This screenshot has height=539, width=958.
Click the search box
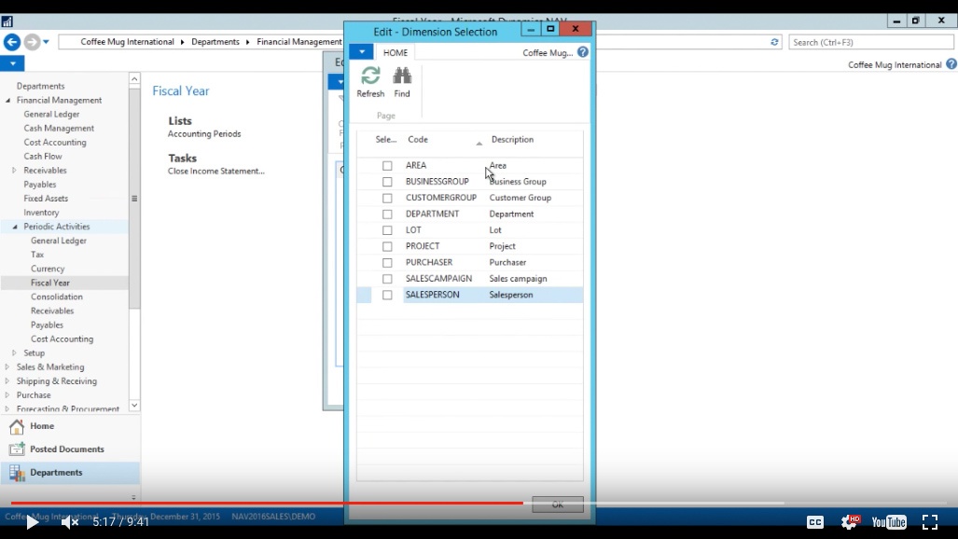(x=870, y=42)
